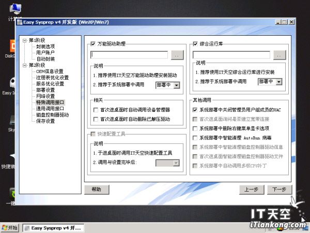Collapse the 第2阶段 tree node
Image resolution: width=310 pixels, height=233 pixels.
coord(24,65)
